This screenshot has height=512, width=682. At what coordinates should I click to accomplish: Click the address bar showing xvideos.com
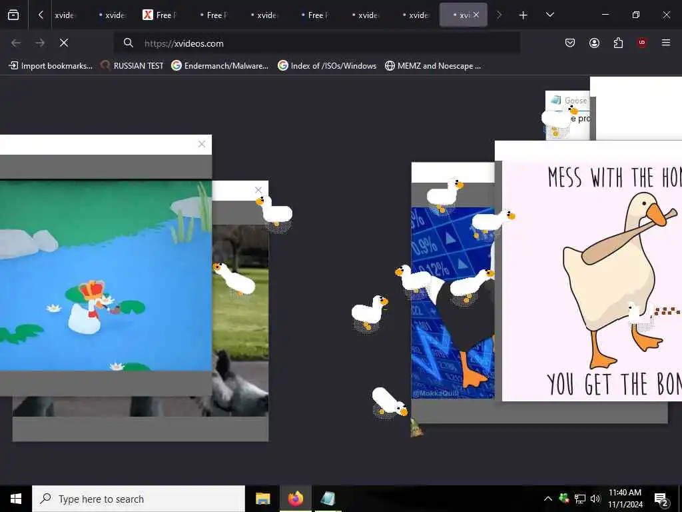point(316,43)
